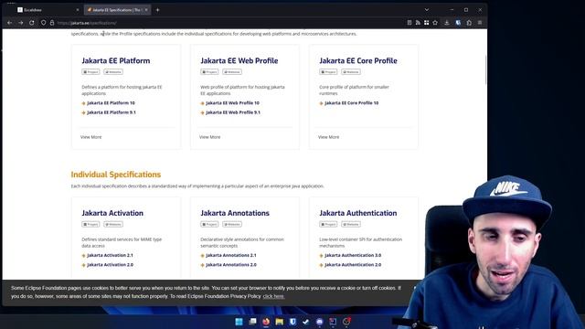Viewport: 585px width, 329px height.
Task: Open the Jakarta EE Core Profile 10 link
Action: (x=351, y=103)
